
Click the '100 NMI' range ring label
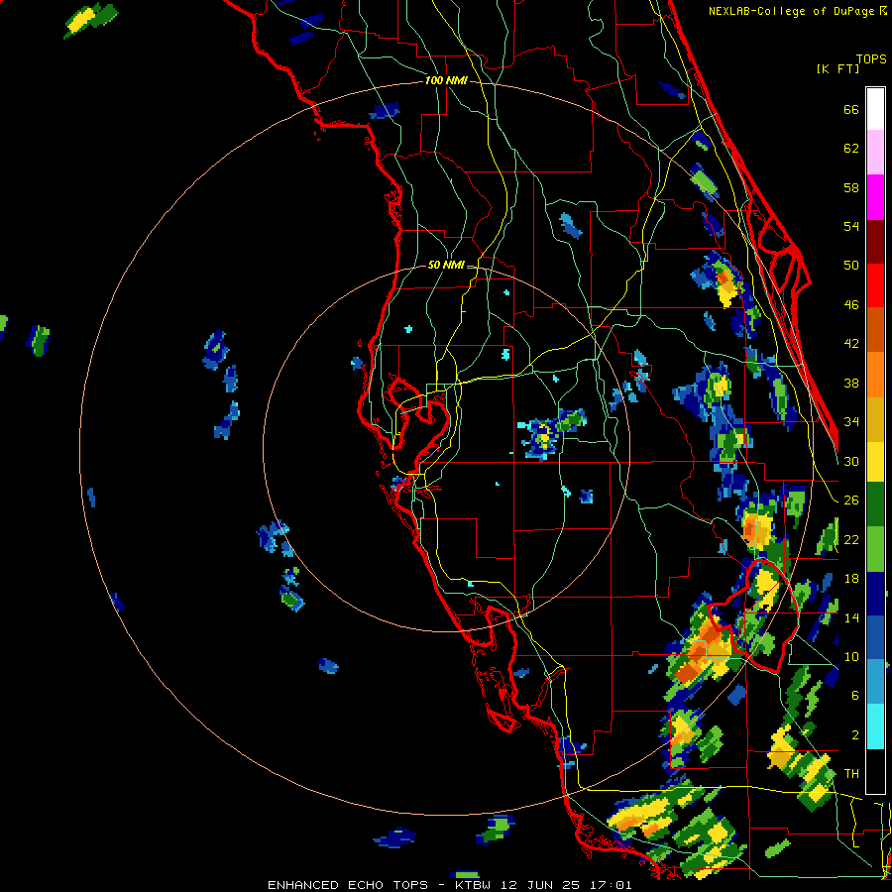pos(446,81)
